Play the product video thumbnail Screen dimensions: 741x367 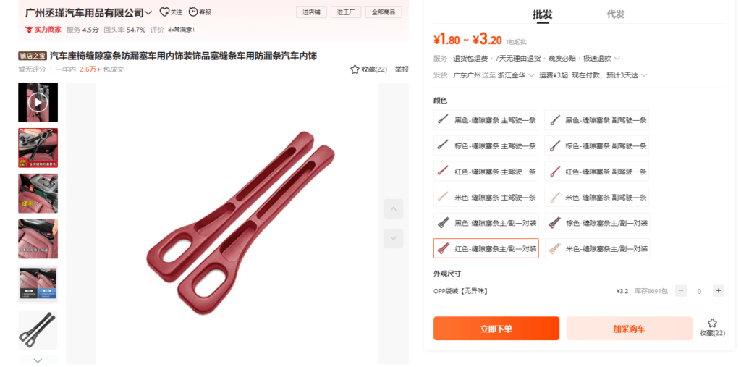click(38, 102)
